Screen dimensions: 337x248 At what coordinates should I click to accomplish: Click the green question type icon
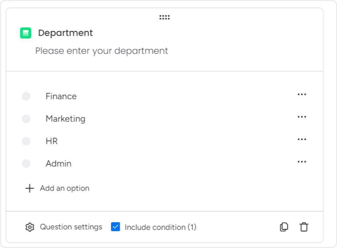(x=25, y=33)
